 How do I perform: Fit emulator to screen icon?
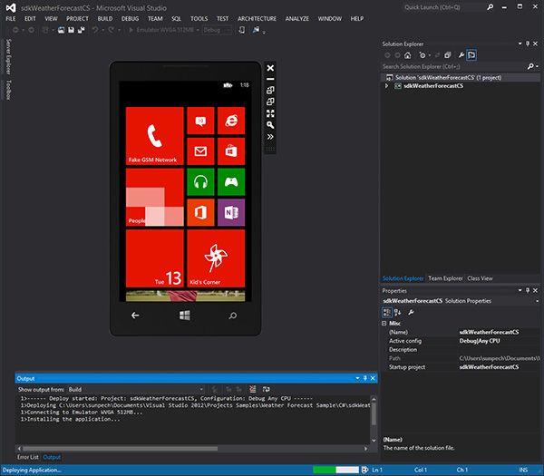(x=270, y=113)
